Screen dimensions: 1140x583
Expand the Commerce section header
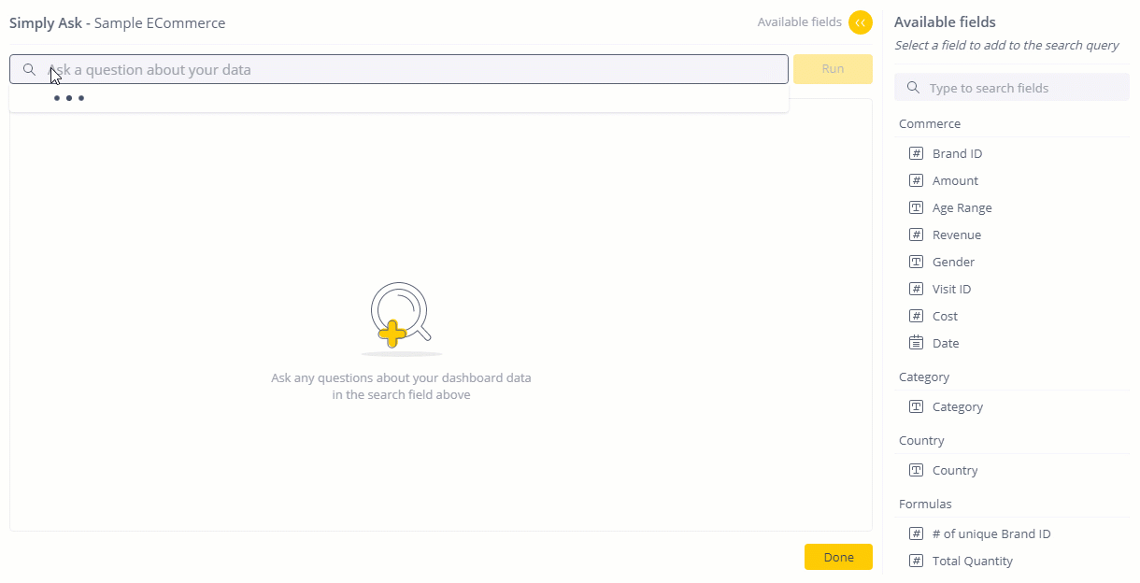click(929, 122)
